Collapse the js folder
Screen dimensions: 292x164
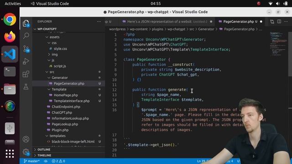tap(69, 60)
